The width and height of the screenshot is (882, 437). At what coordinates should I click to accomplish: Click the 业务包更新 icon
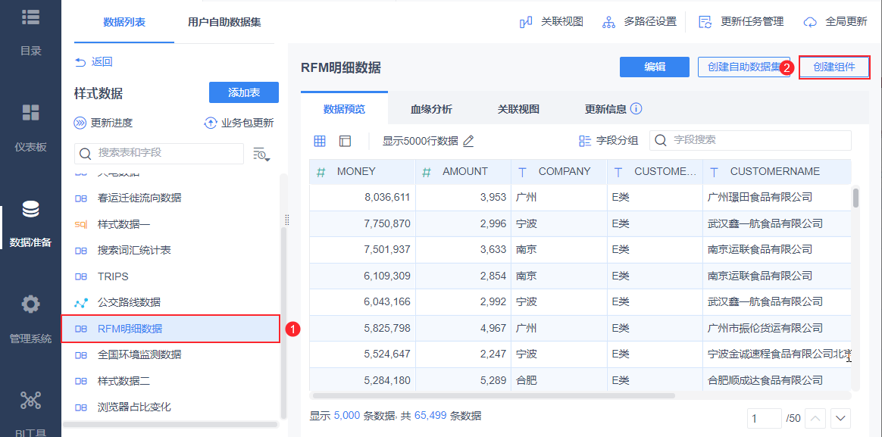(211, 123)
